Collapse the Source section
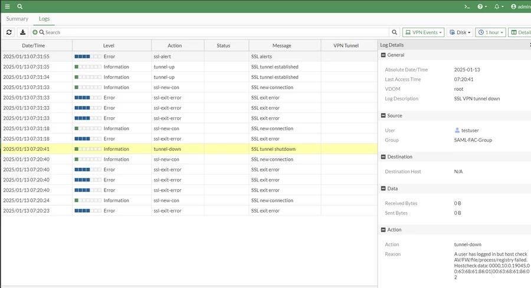 coord(383,115)
